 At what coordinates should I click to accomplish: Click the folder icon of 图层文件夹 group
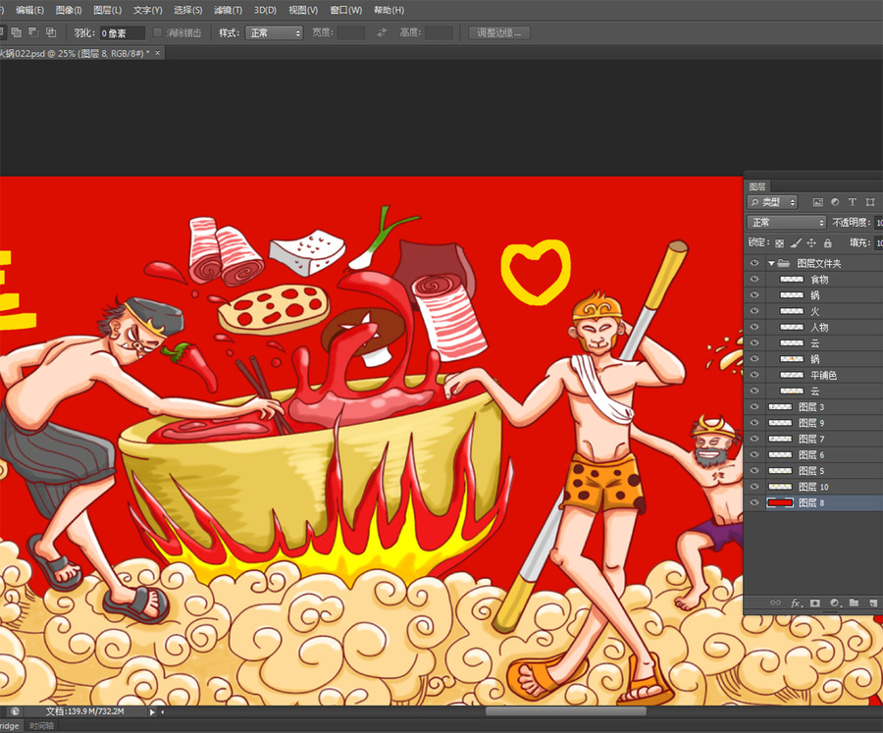click(783, 263)
